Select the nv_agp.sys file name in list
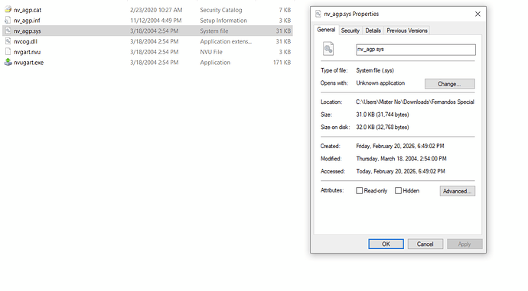Image resolution: width=528 pixels, height=291 pixels. pos(28,31)
